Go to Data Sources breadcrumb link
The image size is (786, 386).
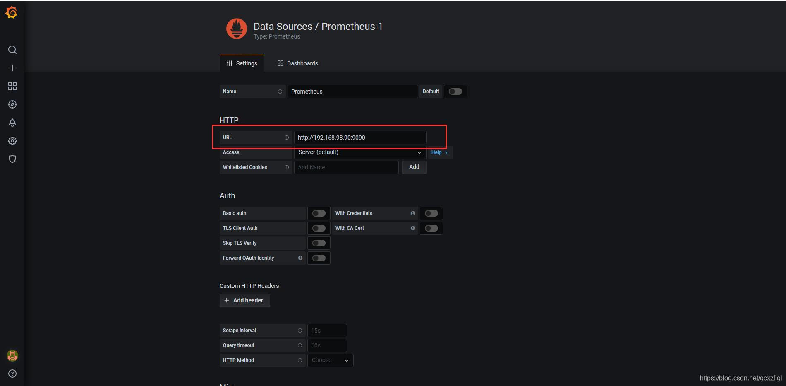click(x=283, y=27)
